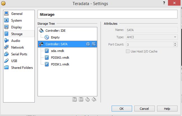This screenshot has width=182, height=116.
Task: Select the Storage settings category
Action: pos(19,34)
